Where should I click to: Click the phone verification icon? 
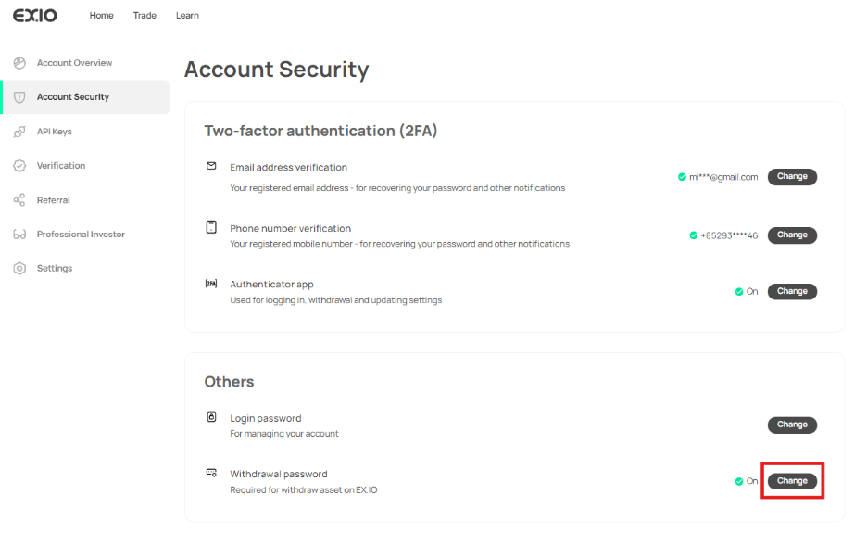click(x=211, y=227)
